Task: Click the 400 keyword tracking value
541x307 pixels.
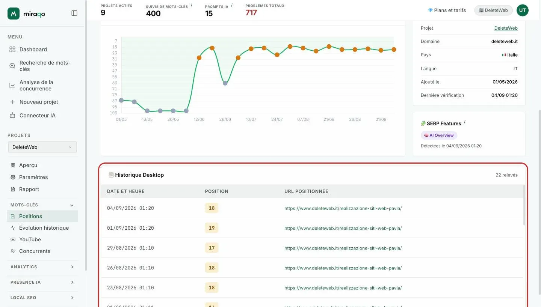Action: pyautogui.click(x=153, y=14)
